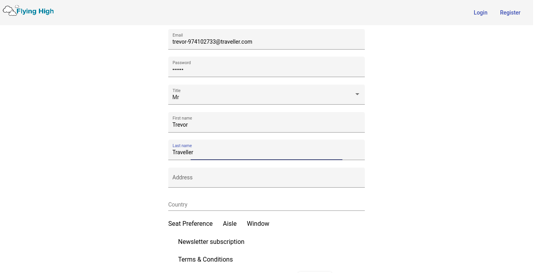Screen dimensions: 537x273
Task: Enable Newsletter subscription
Action: click(211, 242)
